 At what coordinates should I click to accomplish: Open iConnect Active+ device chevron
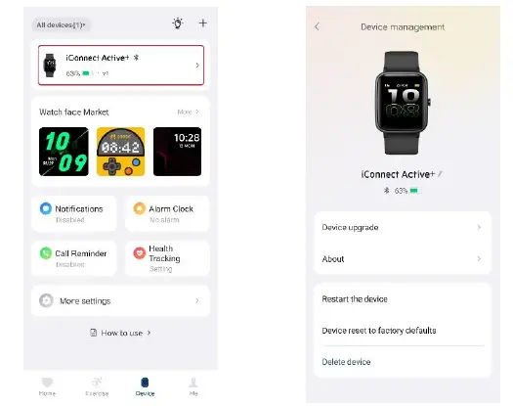click(x=197, y=66)
